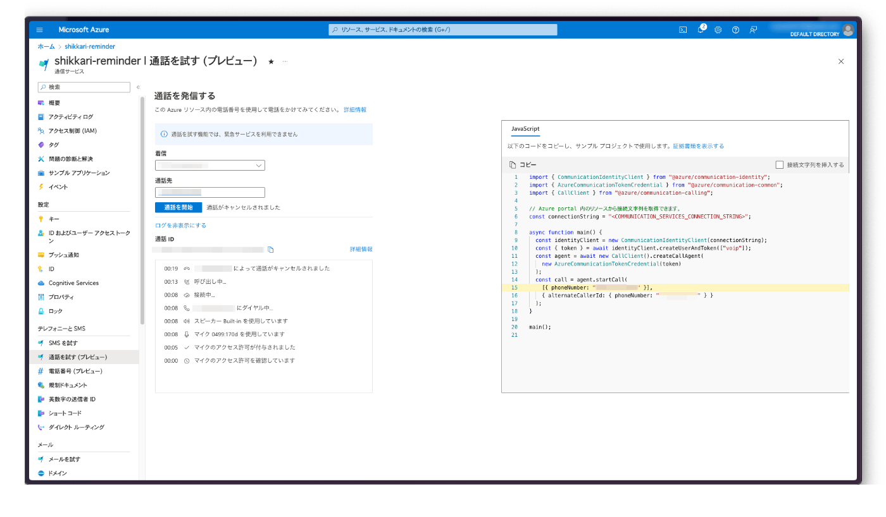Click the 英数字の送信者 ID icon

tap(41, 399)
